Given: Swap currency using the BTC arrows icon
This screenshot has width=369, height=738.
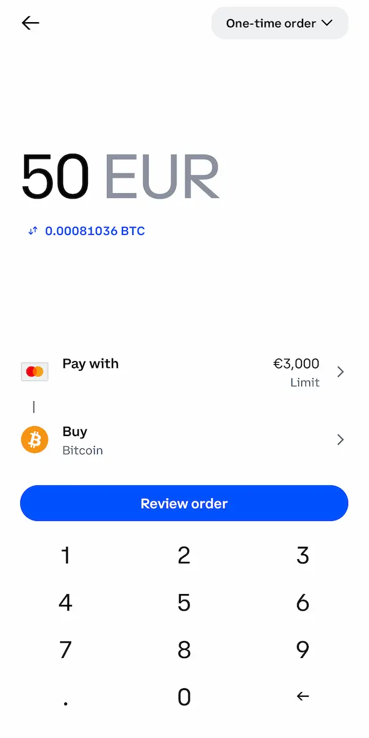Looking at the screenshot, I should click(x=33, y=231).
